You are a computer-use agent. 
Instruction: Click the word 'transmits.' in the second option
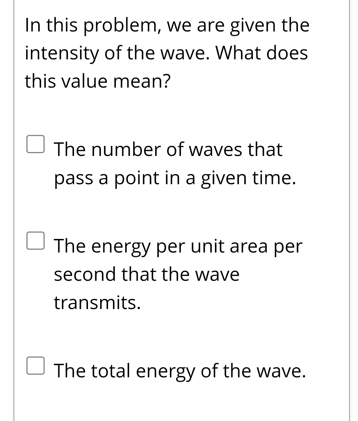tap(97, 302)
